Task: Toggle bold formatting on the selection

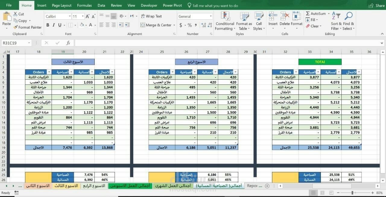Action: (x=47, y=25)
